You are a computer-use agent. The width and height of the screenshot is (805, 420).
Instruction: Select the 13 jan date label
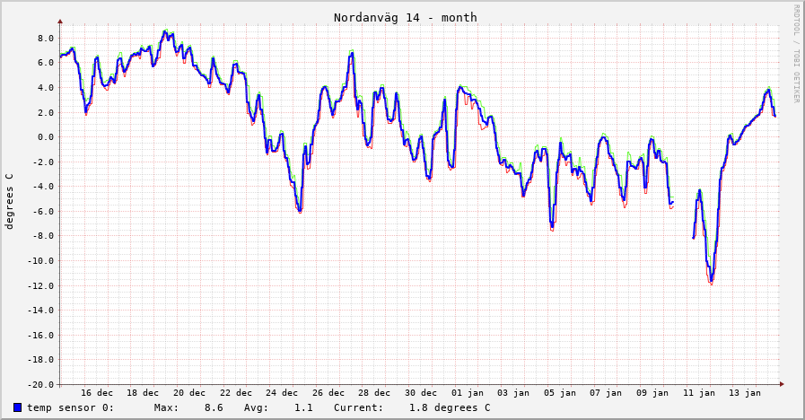(x=745, y=392)
